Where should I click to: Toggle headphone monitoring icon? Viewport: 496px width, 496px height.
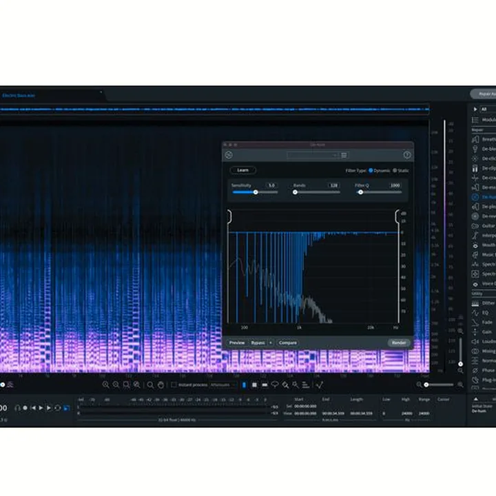point(17,408)
